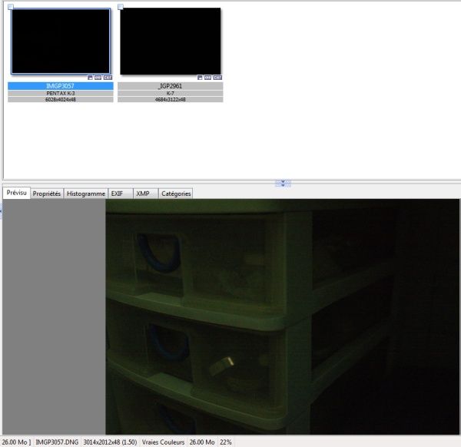Viewport: 461px width, 447px height.
Task: Click the dark preview image of drawers
Action: pos(282,316)
